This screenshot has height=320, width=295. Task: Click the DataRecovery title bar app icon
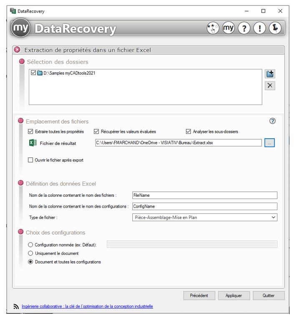(13, 11)
